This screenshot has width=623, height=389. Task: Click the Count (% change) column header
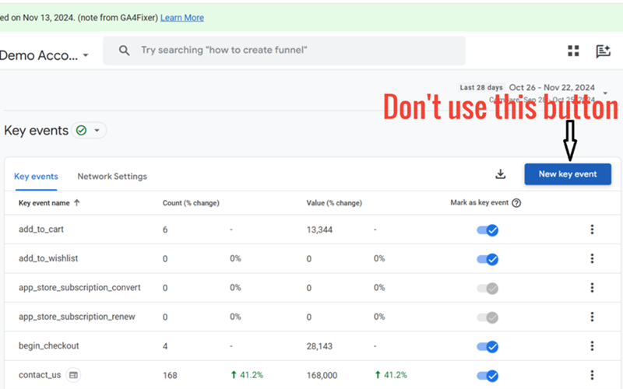[191, 203]
